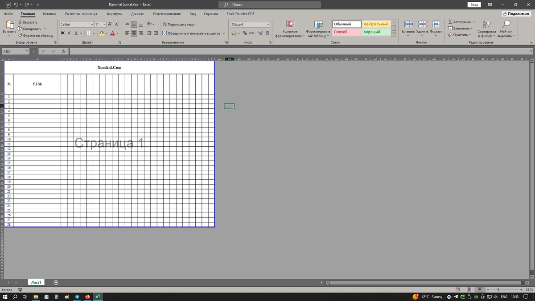Open fill color palette dropdown arrow
Screen dimensions: 535x301
107,33
